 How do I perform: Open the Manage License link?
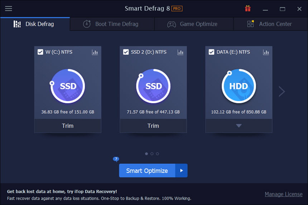click(283, 194)
